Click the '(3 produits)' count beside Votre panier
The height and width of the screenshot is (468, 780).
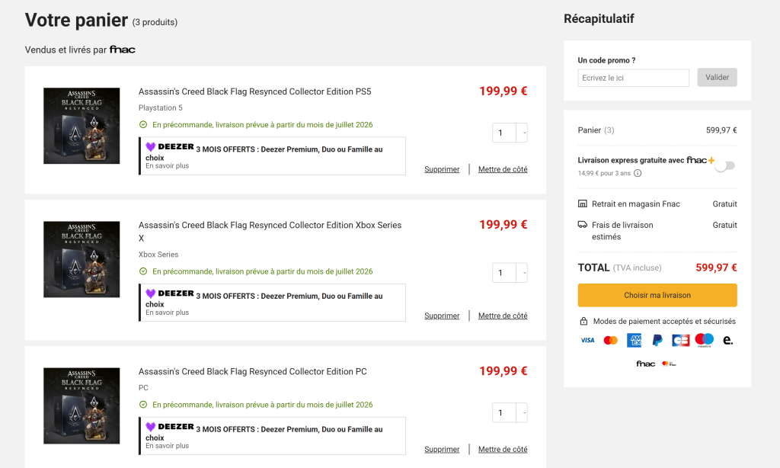click(155, 22)
